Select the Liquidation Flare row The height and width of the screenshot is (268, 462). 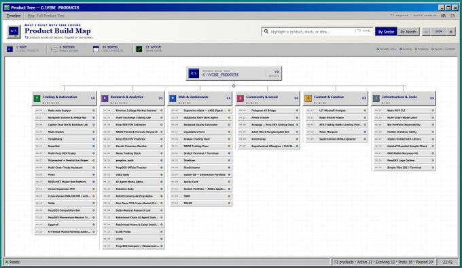click(x=201, y=132)
